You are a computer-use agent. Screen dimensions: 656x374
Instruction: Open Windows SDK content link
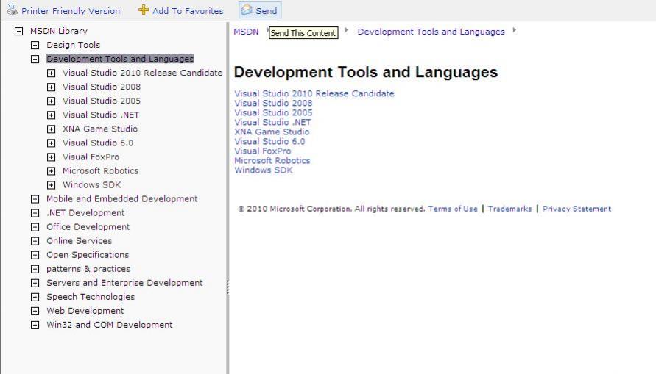(x=264, y=170)
